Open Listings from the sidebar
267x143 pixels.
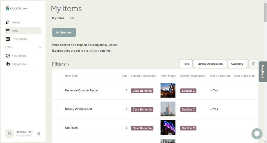(x=16, y=22)
